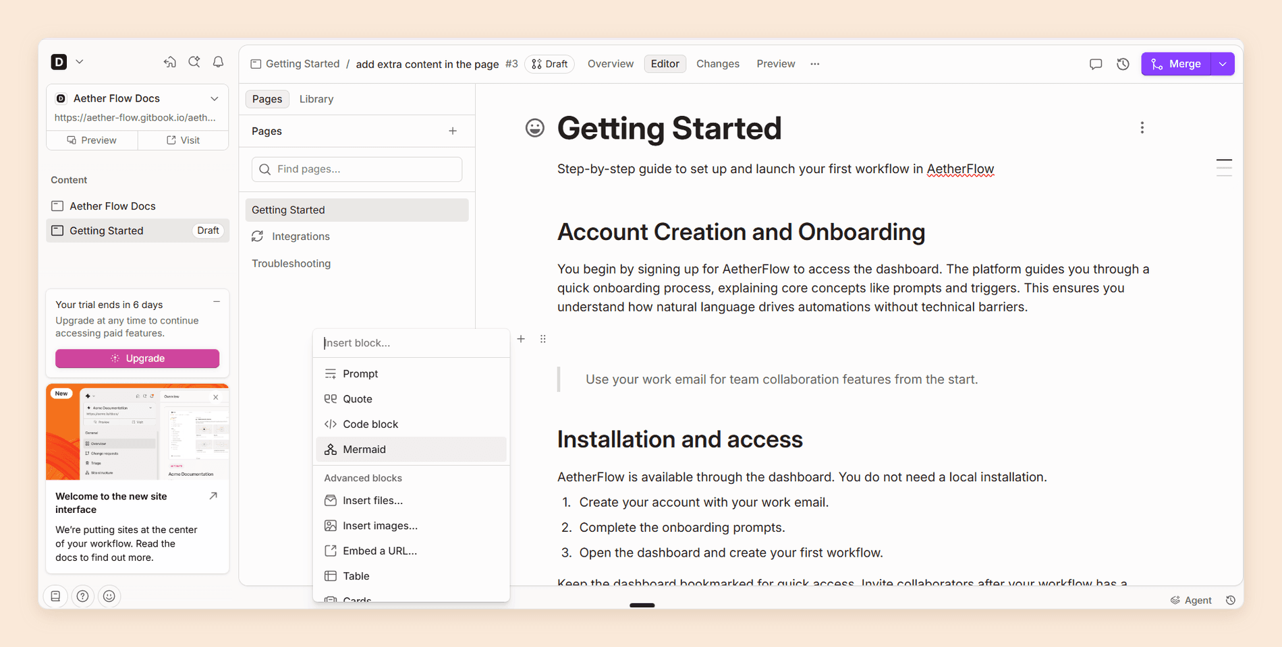Open the search and ask icon
Viewport: 1282px width, 647px height.
194,62
